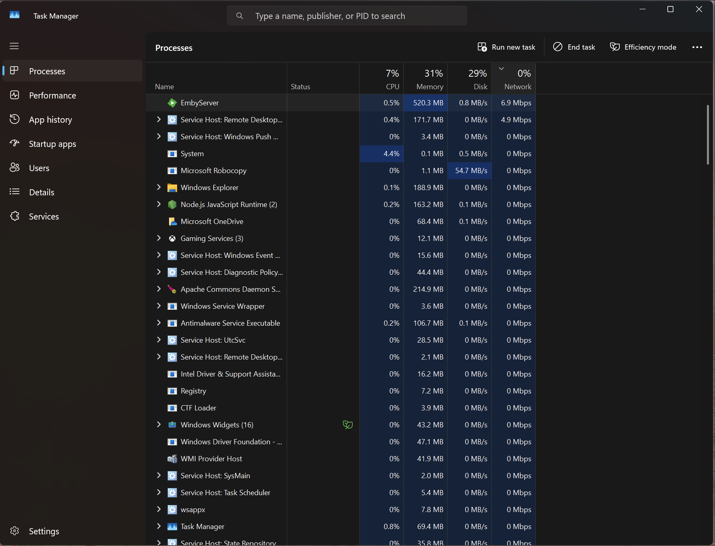Click the EmbyServer process icon
This screenshot has width=715, height=546.
coord(172,103)
